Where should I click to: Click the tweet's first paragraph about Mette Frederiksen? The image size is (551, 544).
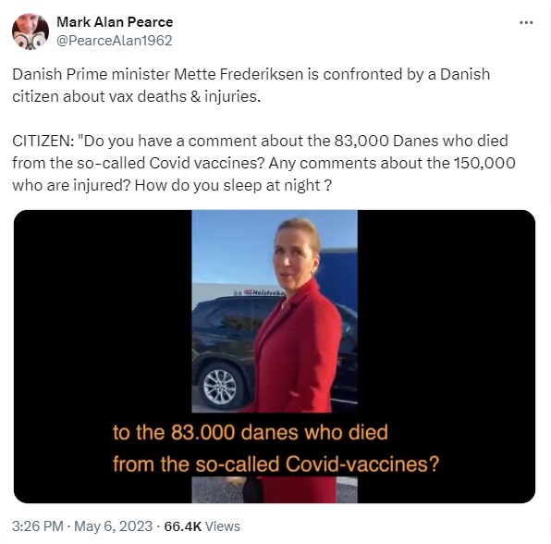[251, 85]
